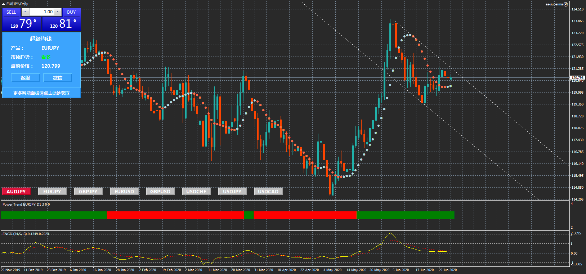
Task: Switch chart to EURUSD symbol
Action: (124, 192)
